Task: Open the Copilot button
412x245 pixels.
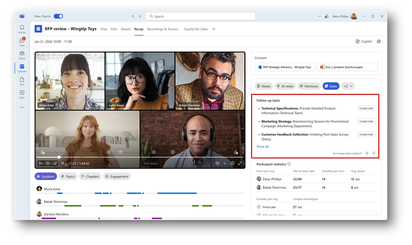Action: tap(364, 42)
